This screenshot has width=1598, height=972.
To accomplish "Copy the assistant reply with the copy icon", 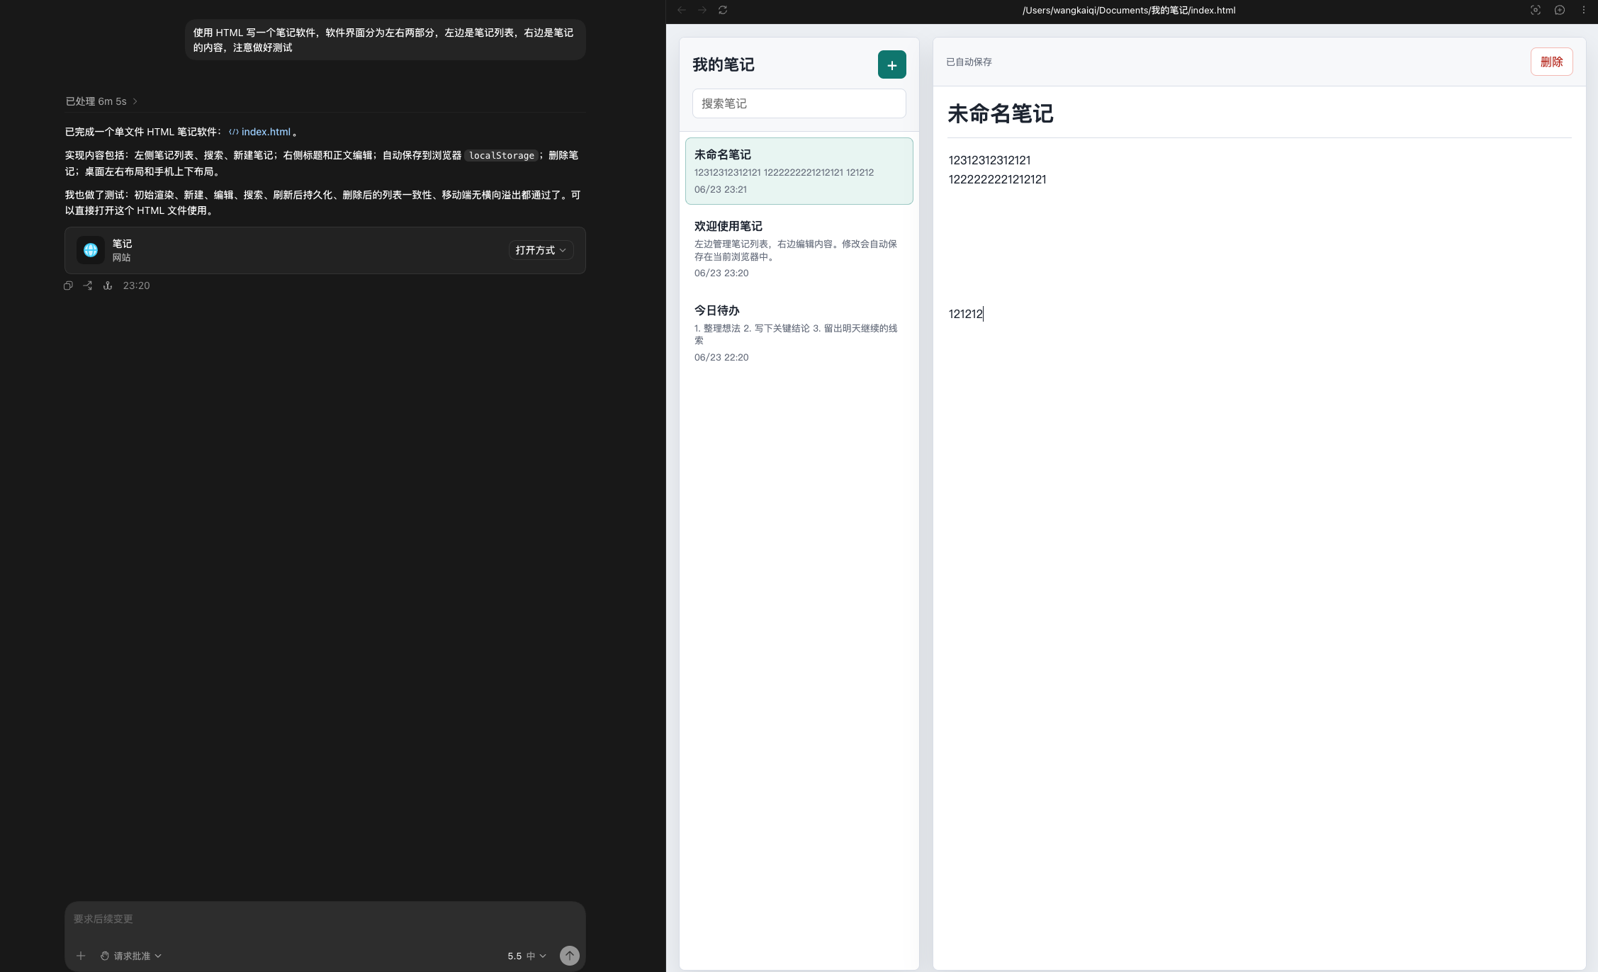I will click(x=68, y=286).
